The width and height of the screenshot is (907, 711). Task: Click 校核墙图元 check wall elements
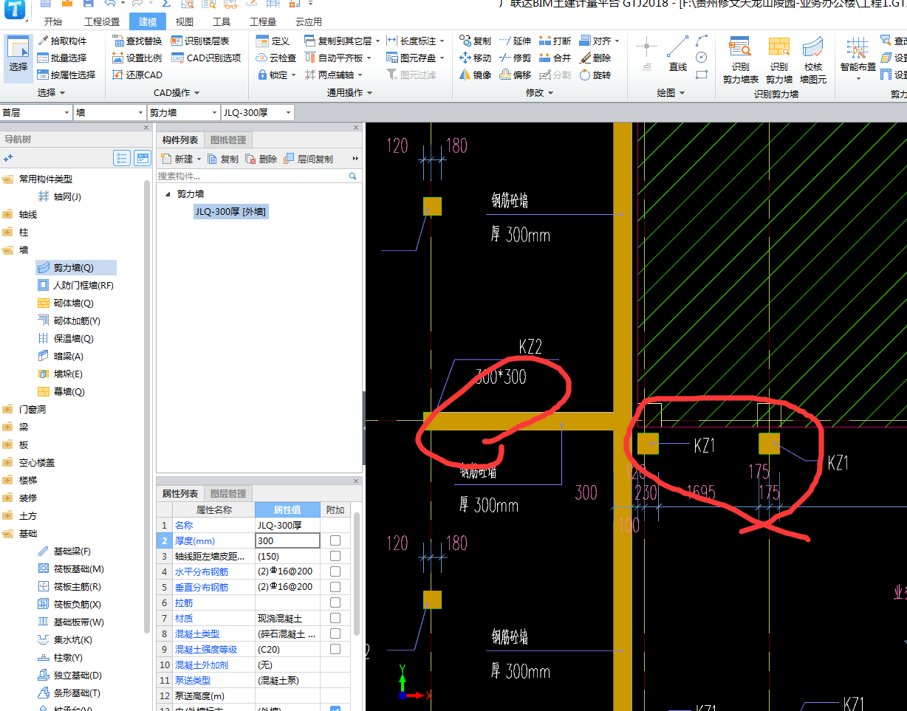(813, 61)
